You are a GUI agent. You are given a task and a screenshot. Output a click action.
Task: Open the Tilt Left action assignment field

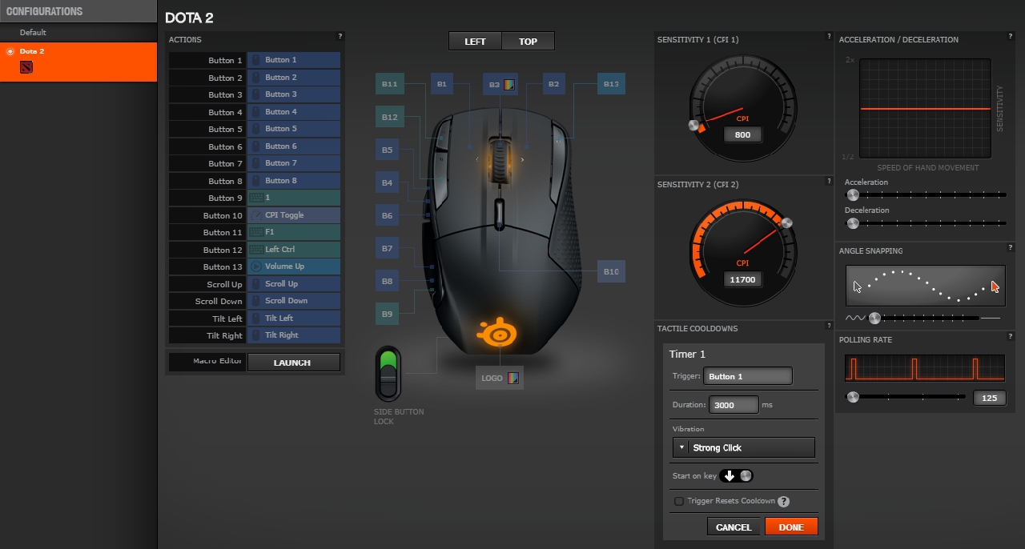coord(294,319)
